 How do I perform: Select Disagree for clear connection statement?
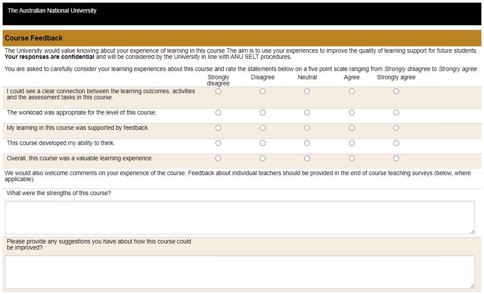[x=262, y=91]
